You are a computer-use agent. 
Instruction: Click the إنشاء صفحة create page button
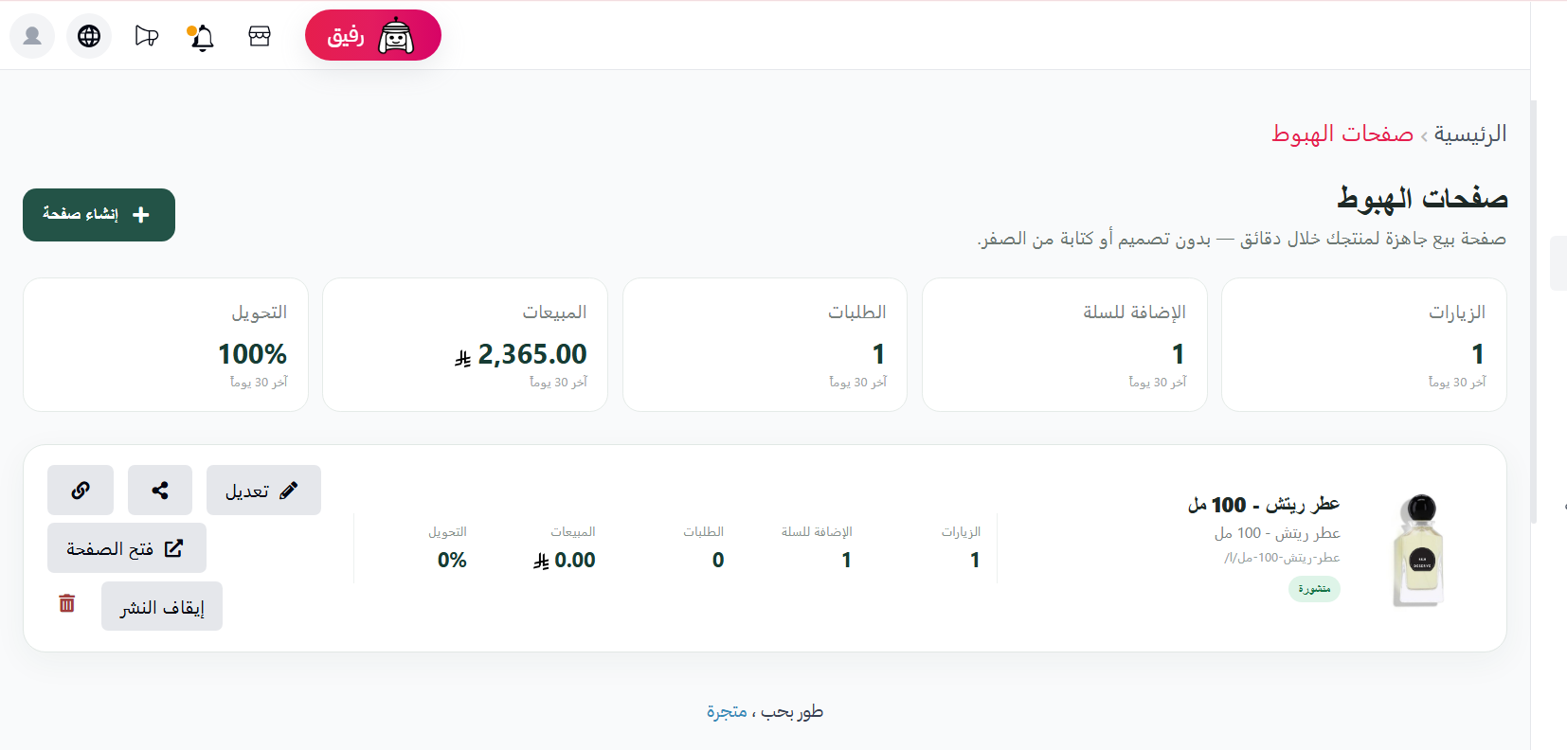click(99, 215)
